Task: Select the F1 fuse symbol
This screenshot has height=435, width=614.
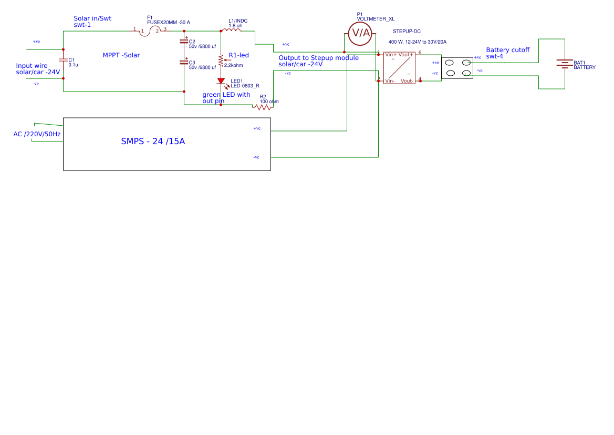Action: 150,31
